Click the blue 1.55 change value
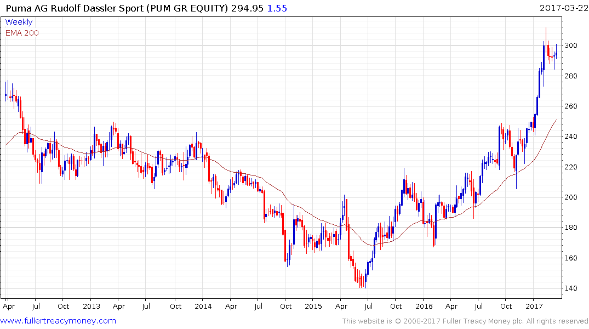Image resolution: width=589 pixels, height=329 pixels. (x=277, y=8)
